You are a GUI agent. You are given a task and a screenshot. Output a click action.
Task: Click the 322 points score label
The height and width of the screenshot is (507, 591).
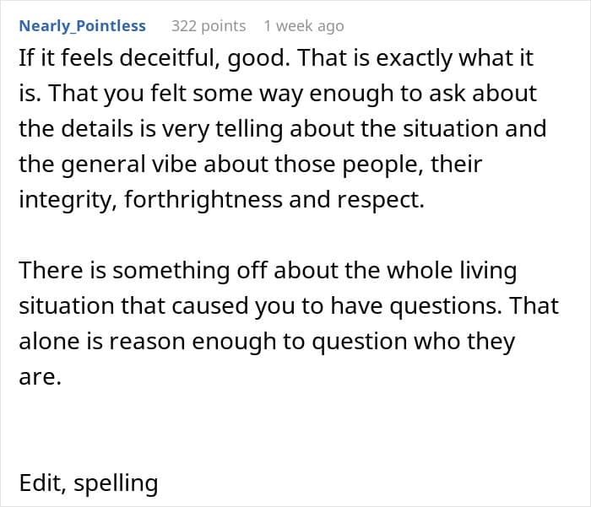click(x=209, y=26)
